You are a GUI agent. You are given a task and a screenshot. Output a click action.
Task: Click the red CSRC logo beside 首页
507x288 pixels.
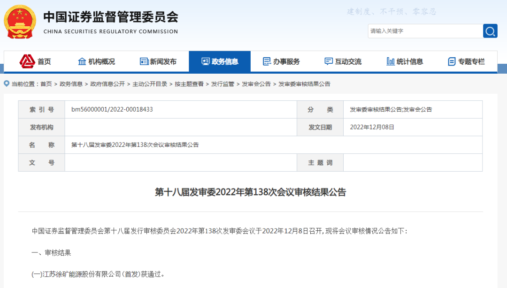tap(27, 61)
